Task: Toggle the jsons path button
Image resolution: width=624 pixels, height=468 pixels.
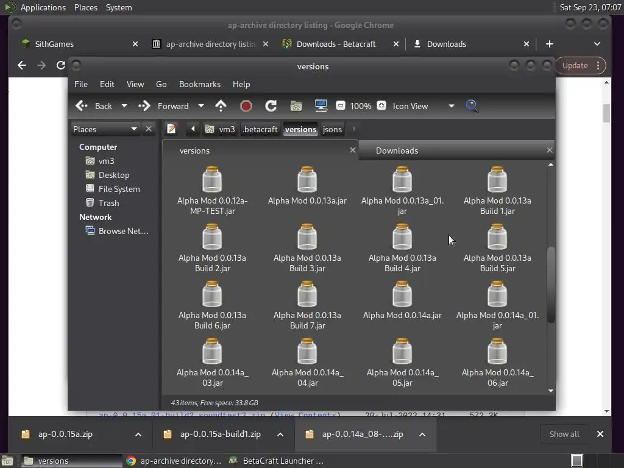Action: [x=332, y=129]
